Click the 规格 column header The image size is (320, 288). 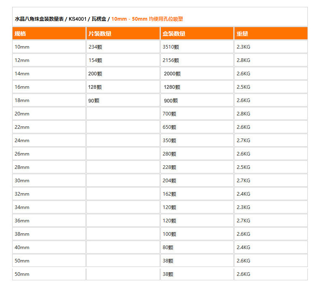[x=20, y=34]
